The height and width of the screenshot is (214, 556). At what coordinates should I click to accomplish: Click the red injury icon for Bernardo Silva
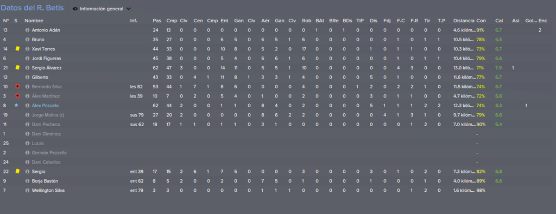pos(17,87)
